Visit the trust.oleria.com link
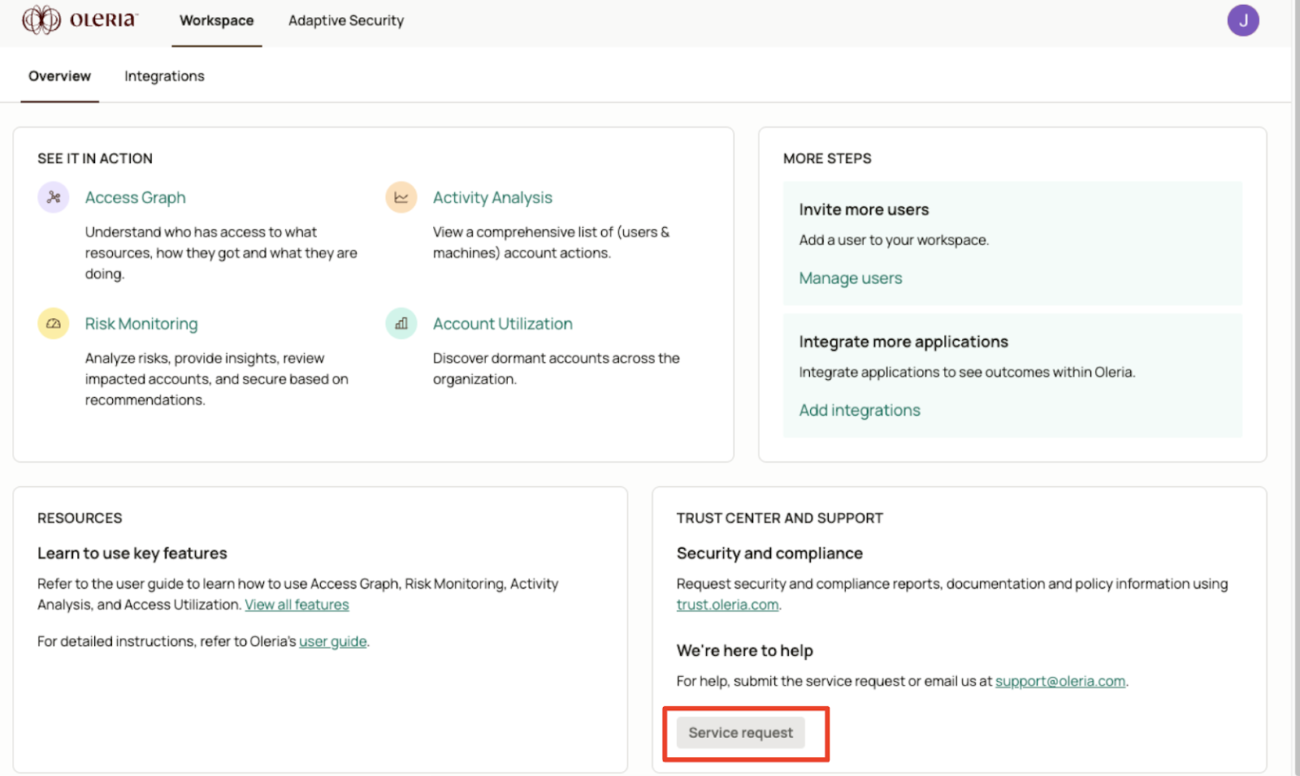The width and height of the screenshot is (1300, 776). coord(727,605)
